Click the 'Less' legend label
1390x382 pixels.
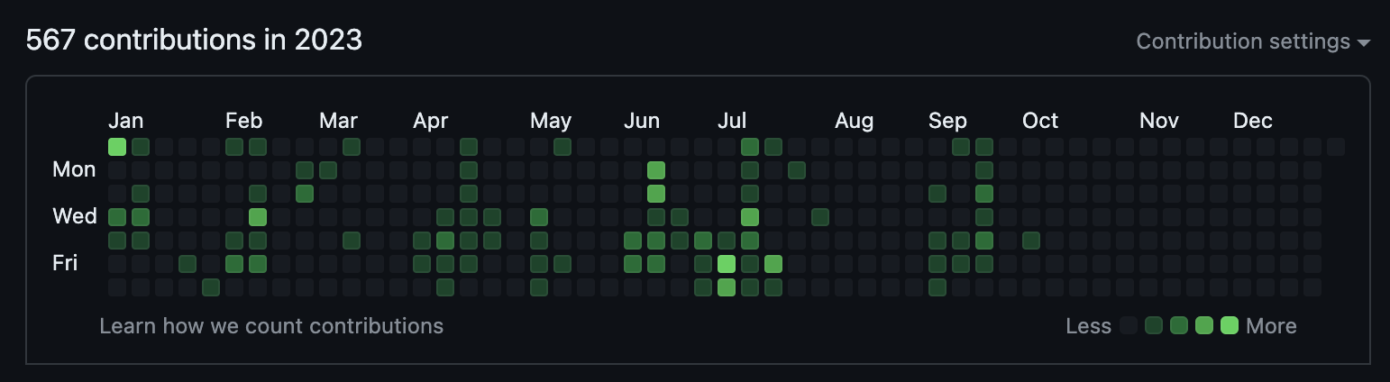[1088, 326]
